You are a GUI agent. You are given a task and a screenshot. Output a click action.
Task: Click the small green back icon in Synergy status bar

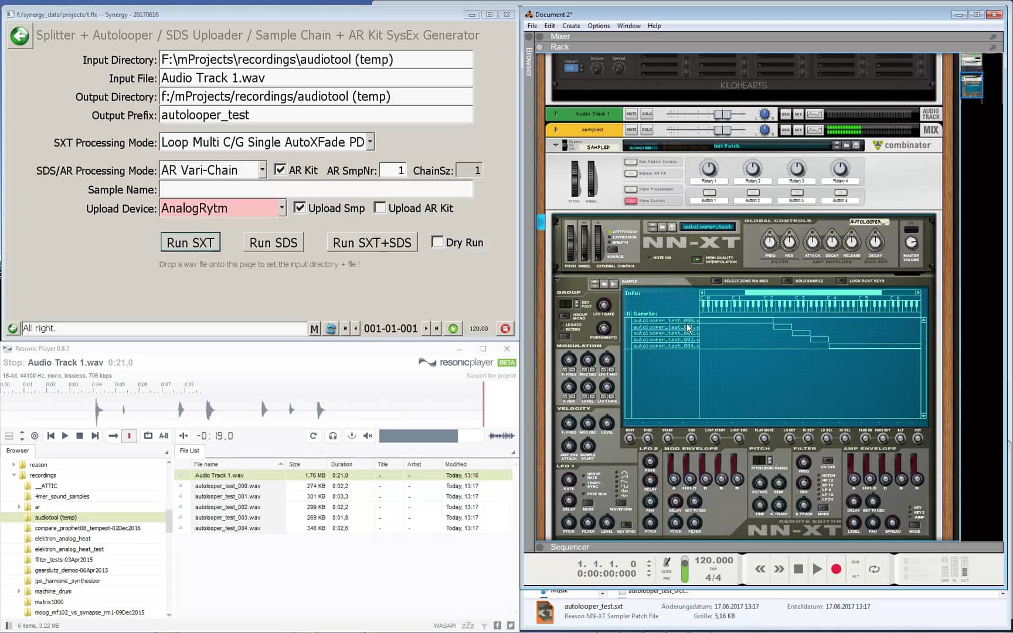click(x=12, y=329)
